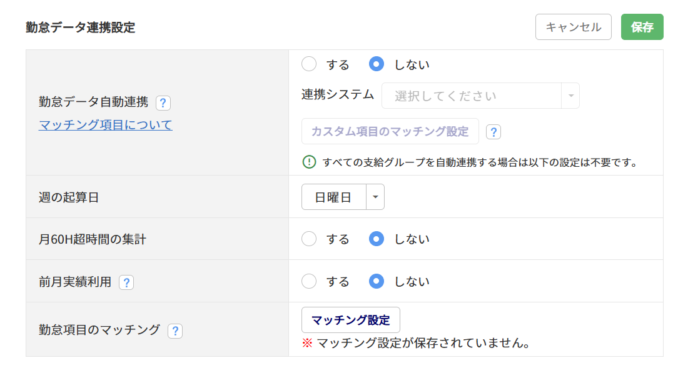Click the 週の起算日 dropdown arrow
Screen dimensions: 688x368
pos(375,197)
